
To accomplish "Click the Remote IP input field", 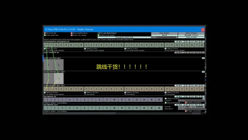I will tap(191, 109).
